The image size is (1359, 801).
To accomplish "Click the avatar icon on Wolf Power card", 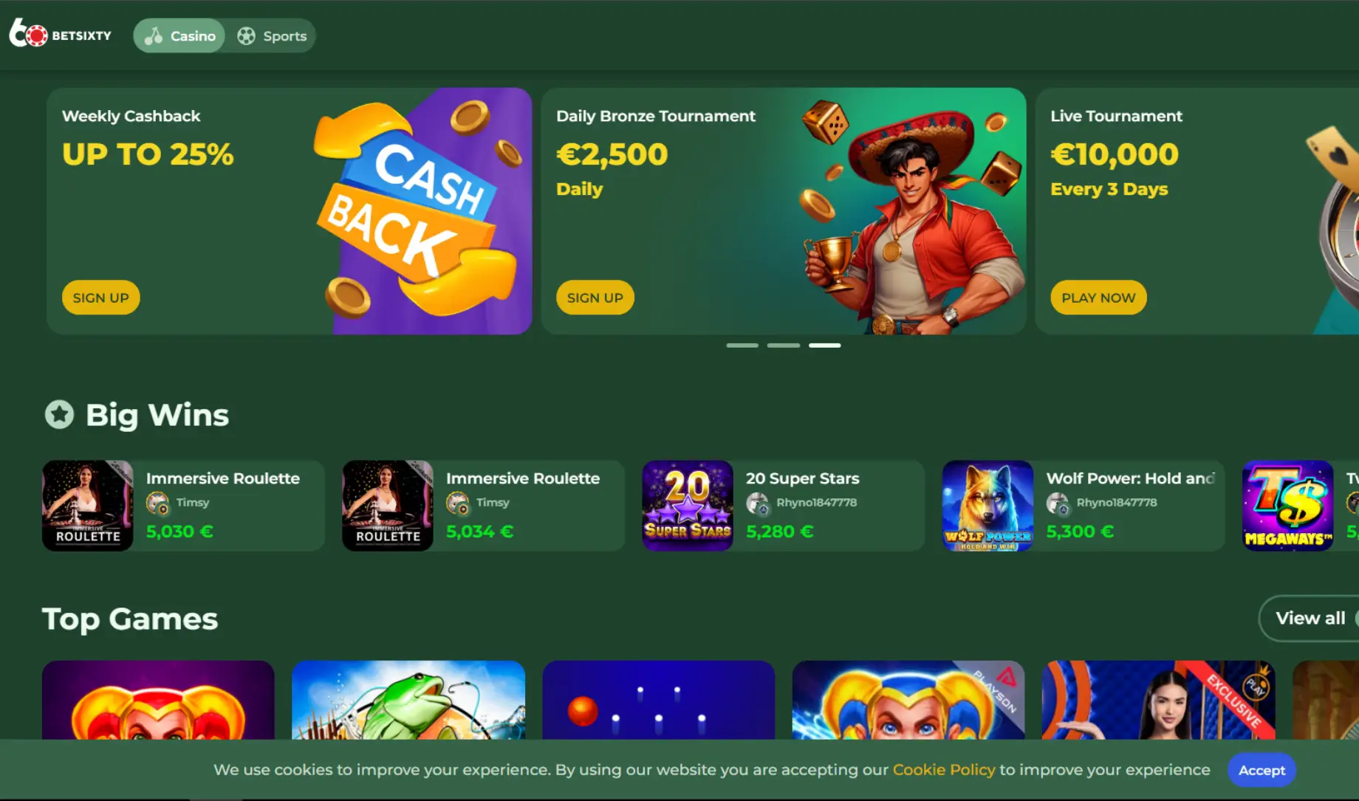I will [1058, 503].
